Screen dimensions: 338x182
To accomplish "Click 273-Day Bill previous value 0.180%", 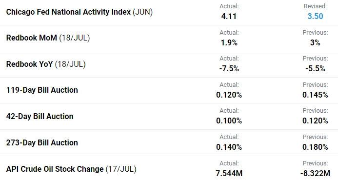I will pyautogui.click(x=315, y=147).
